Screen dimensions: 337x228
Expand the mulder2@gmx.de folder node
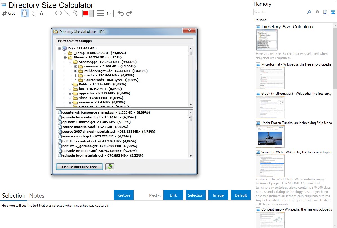76,71
